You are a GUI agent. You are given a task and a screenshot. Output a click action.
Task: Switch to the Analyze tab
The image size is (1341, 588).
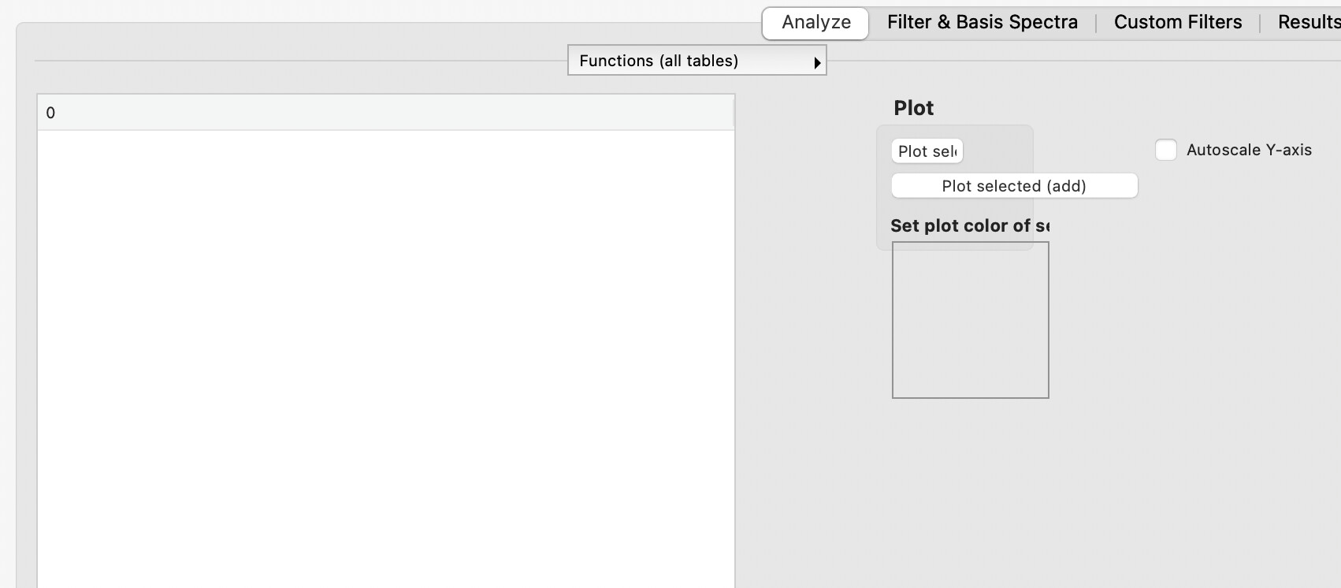pos(815,22)
